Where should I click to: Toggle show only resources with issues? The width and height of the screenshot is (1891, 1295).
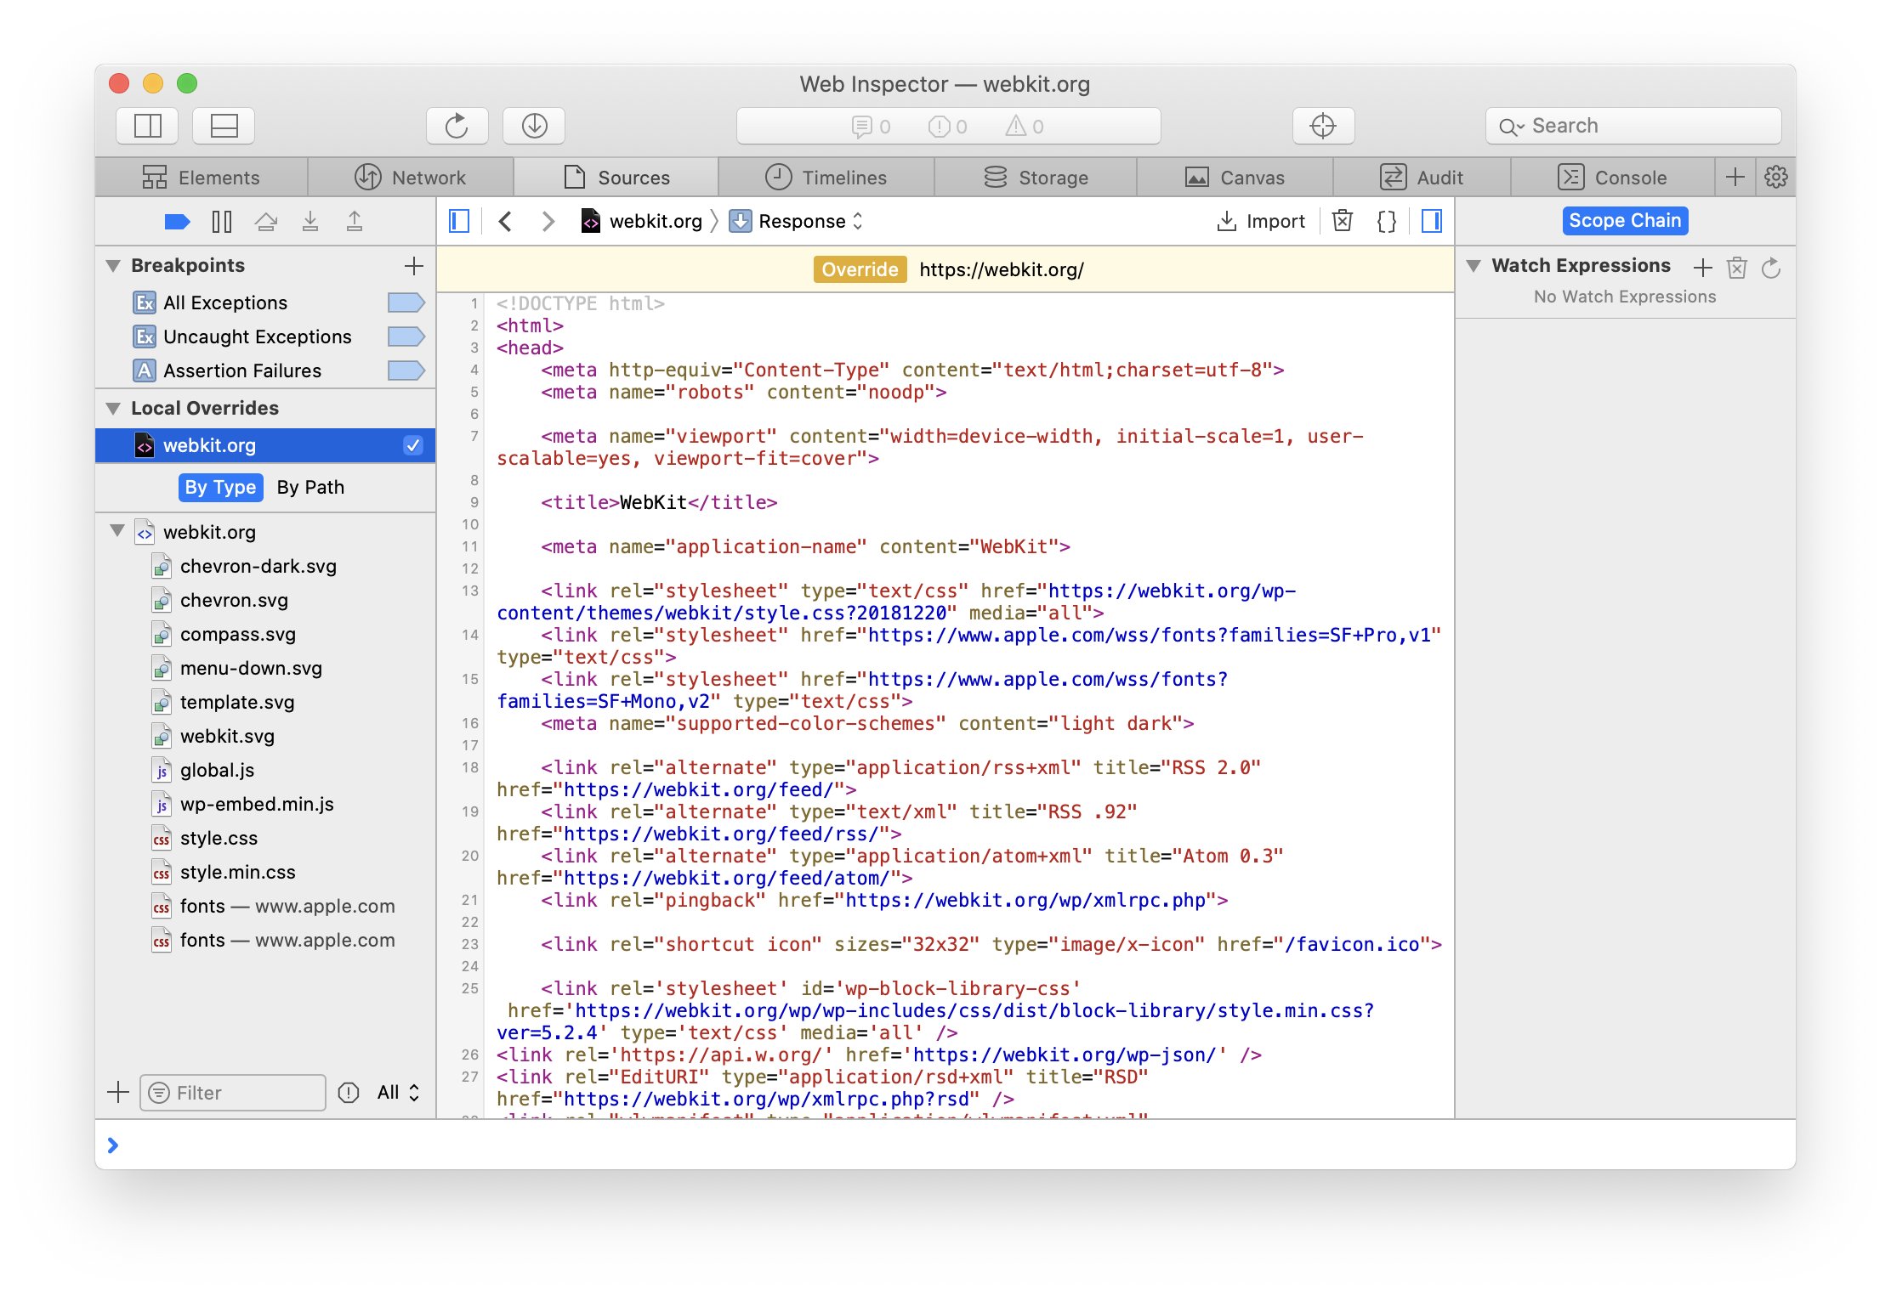[x=349, y=1093]
